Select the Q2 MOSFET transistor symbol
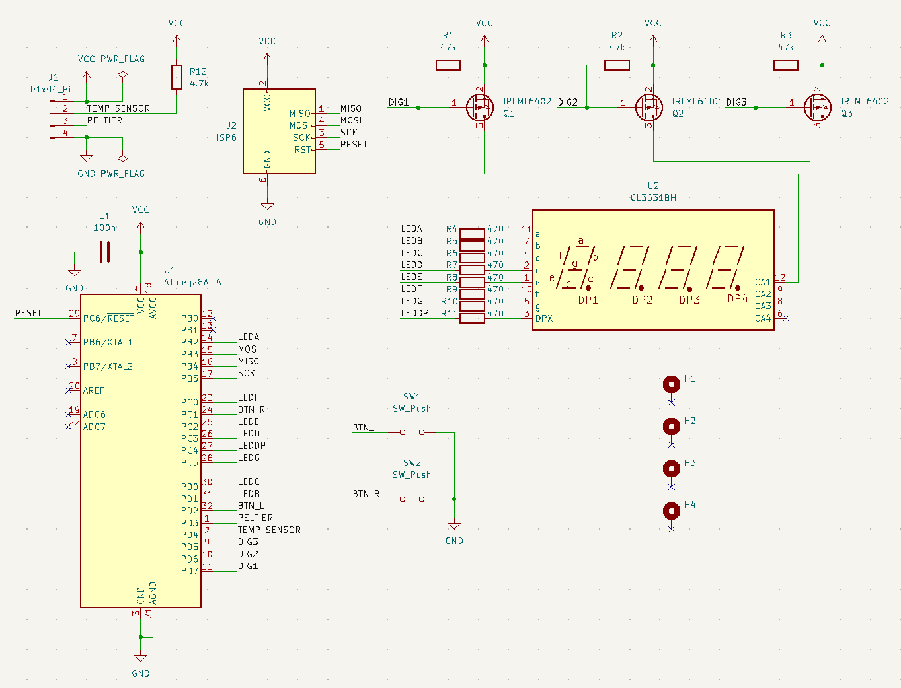901x688 pixels. tap(648, 107)
